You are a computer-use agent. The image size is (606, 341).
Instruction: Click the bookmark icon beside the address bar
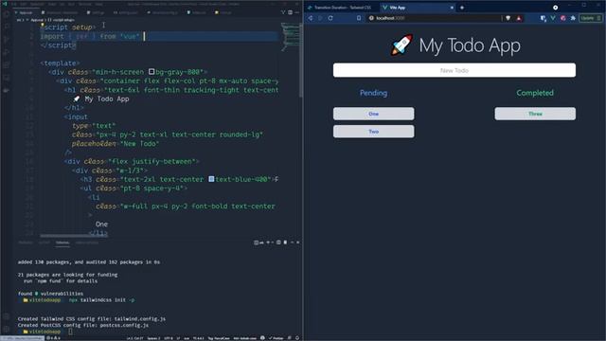(359, 18)
